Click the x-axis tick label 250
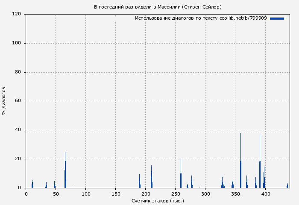The width and height of the screenshot is (299, 205). click(176, 194)
